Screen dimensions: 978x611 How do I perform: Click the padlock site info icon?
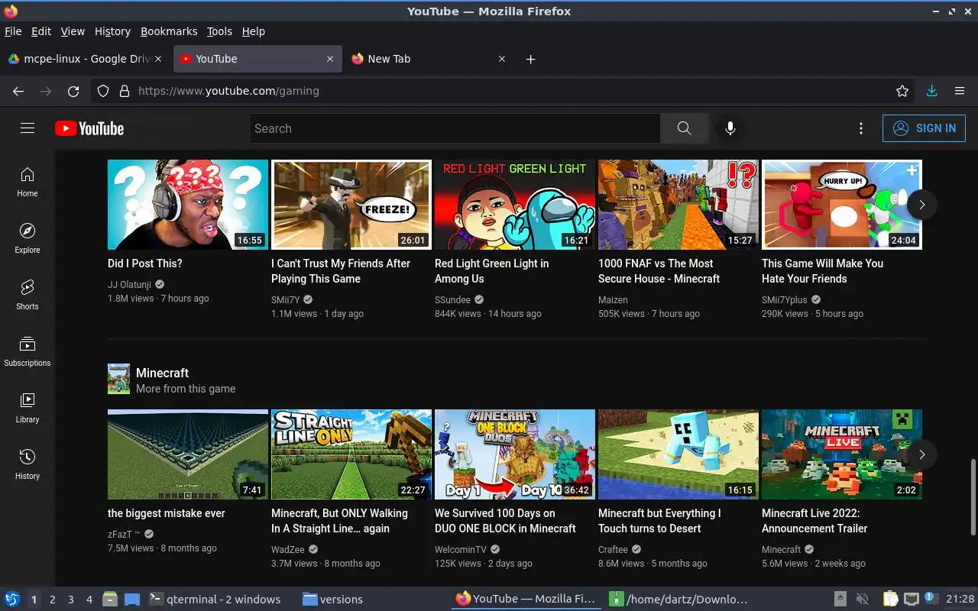[125, 91]
